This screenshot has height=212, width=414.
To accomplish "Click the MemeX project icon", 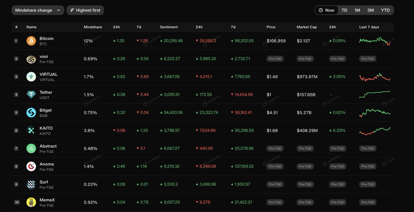I will (x=31, y=202).
